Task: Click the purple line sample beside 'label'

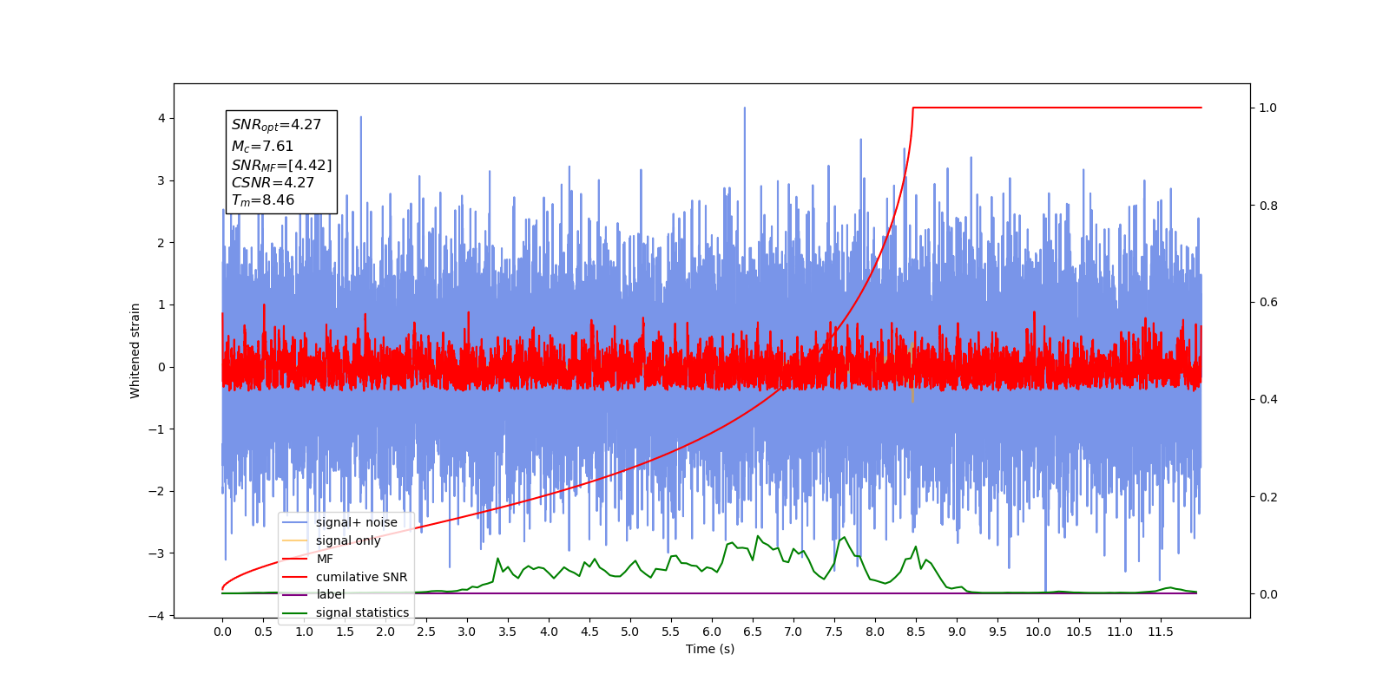Action: [x=295, y=595]
